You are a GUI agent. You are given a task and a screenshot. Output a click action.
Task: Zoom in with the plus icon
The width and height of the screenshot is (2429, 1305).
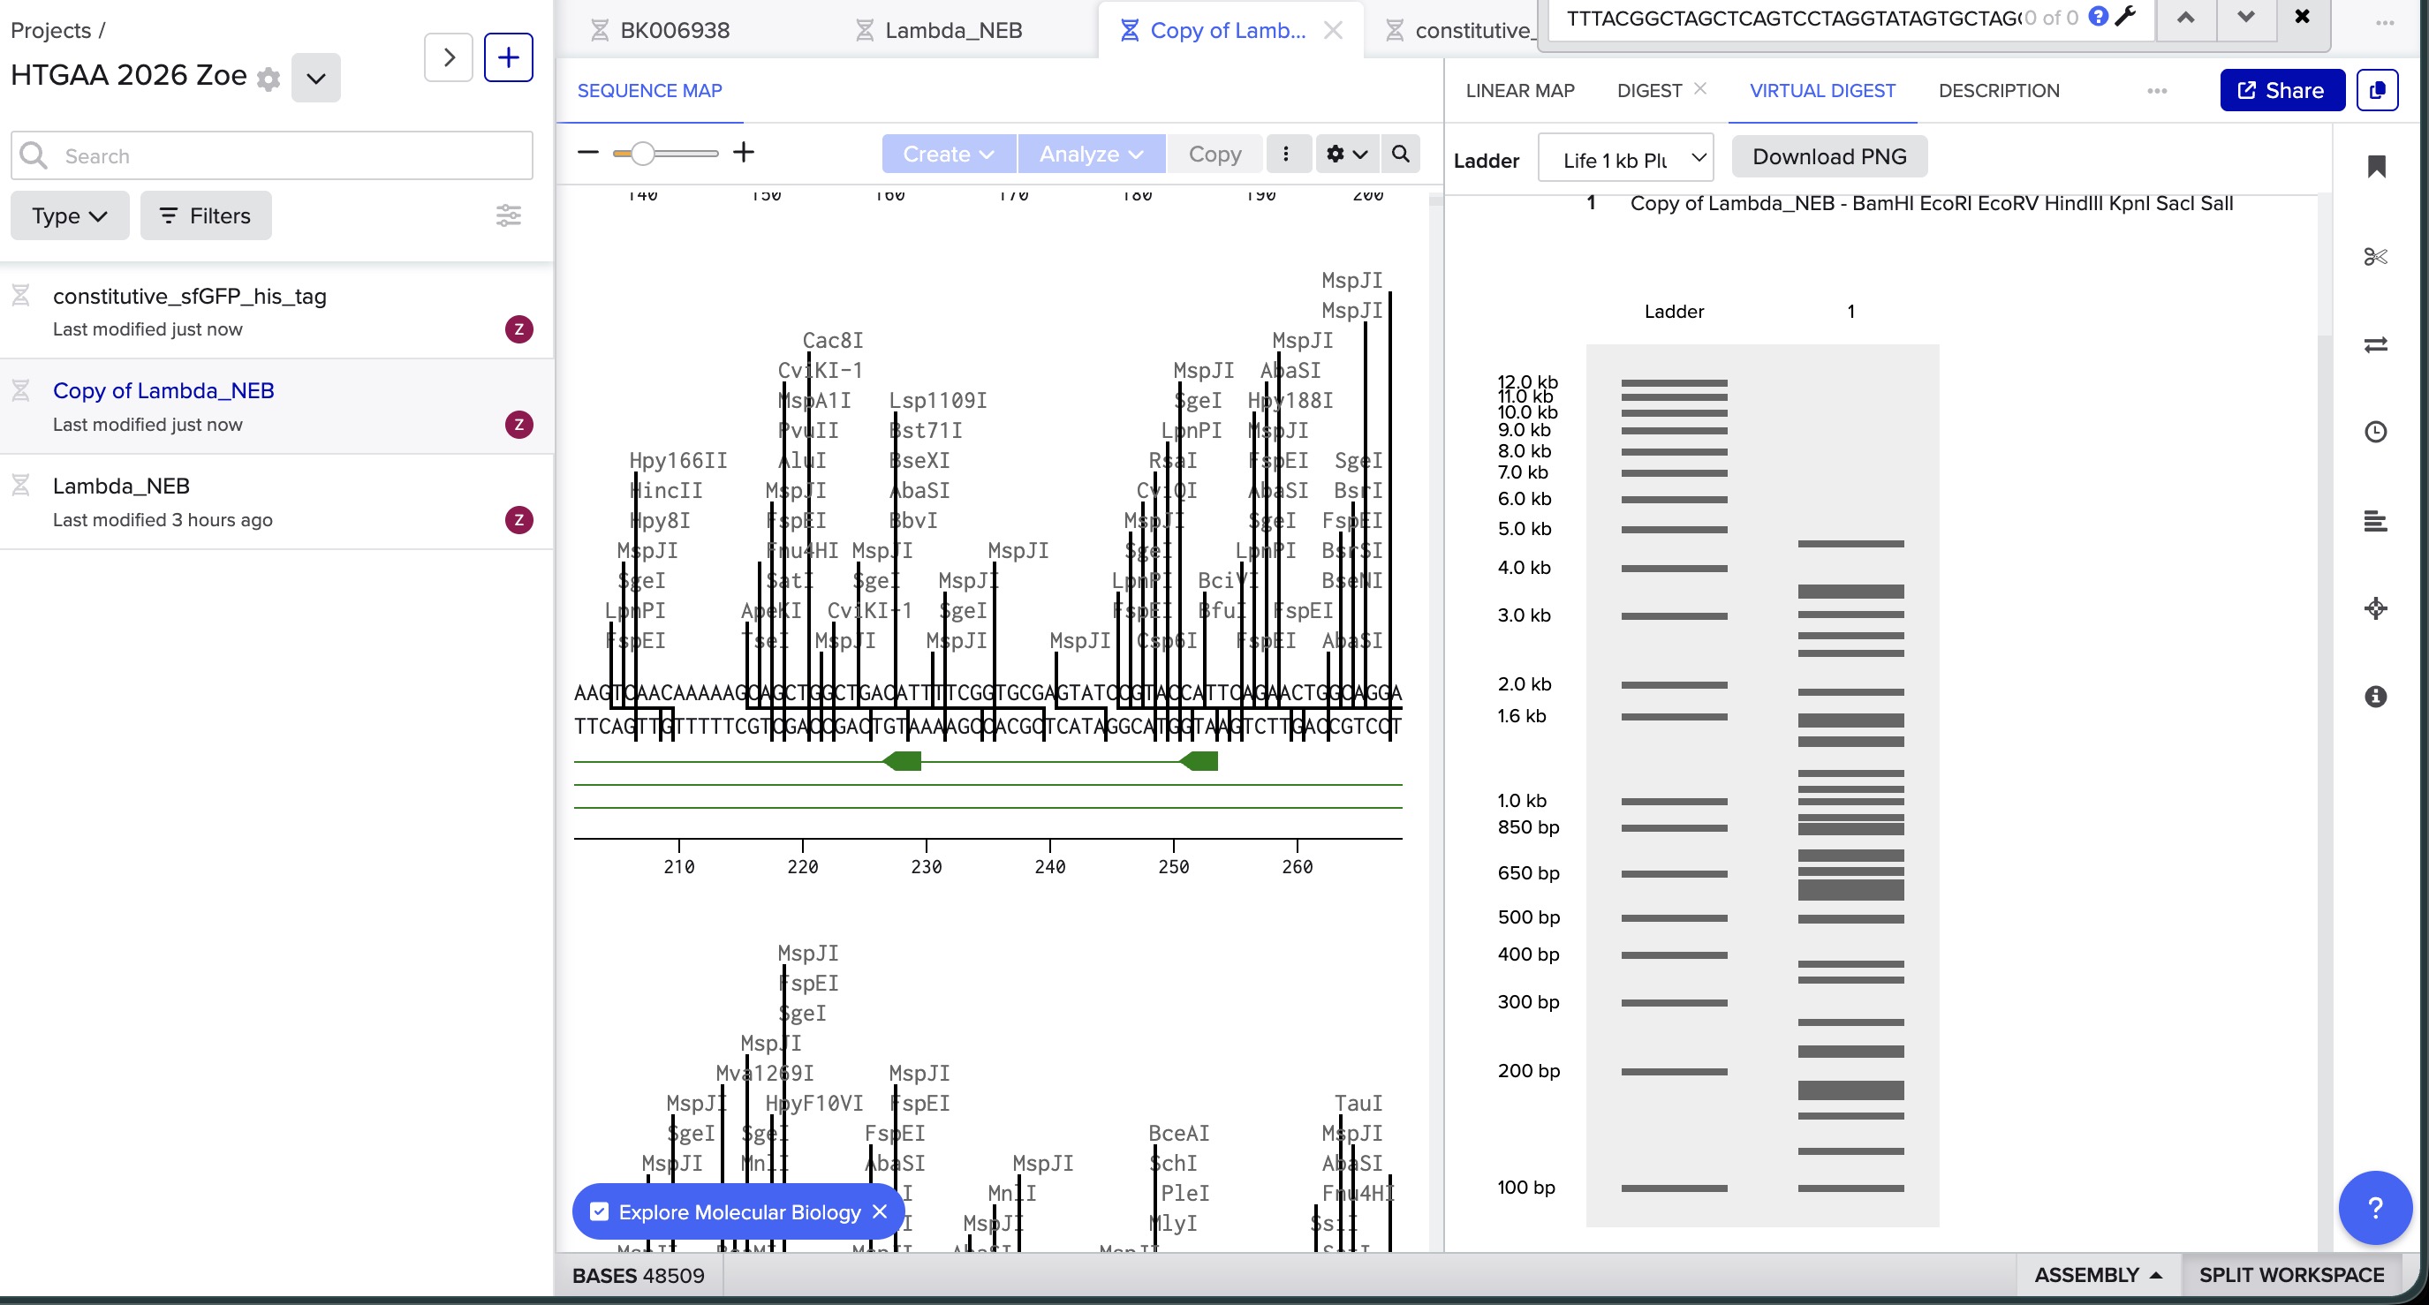(744, 153)
